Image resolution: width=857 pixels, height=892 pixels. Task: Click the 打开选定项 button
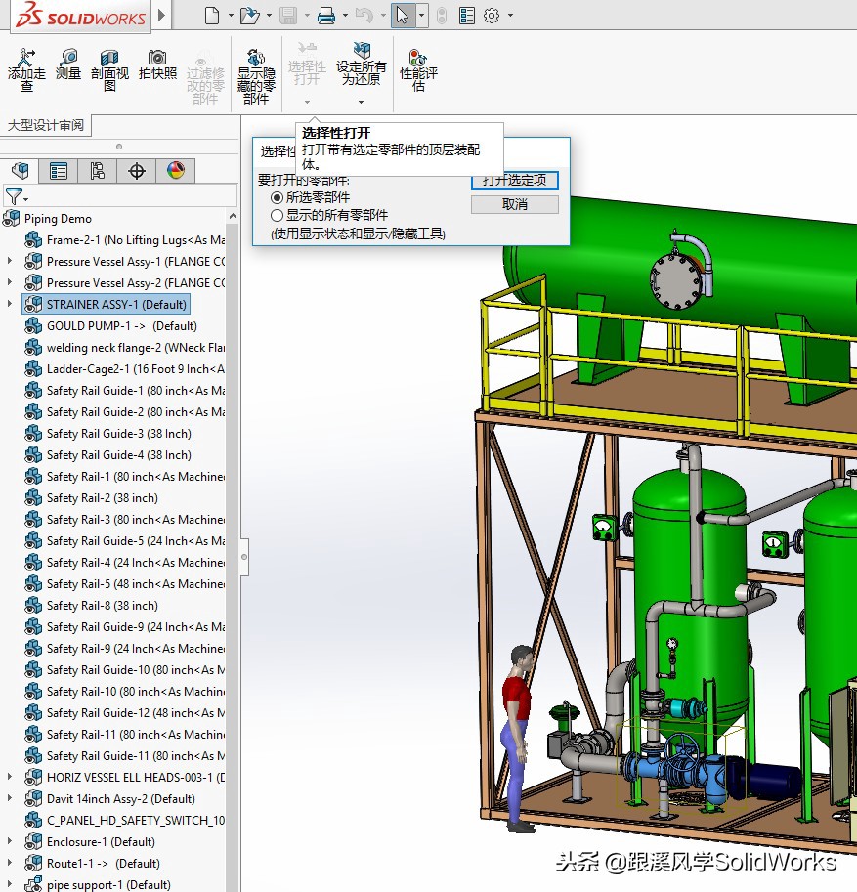(515, 180)
